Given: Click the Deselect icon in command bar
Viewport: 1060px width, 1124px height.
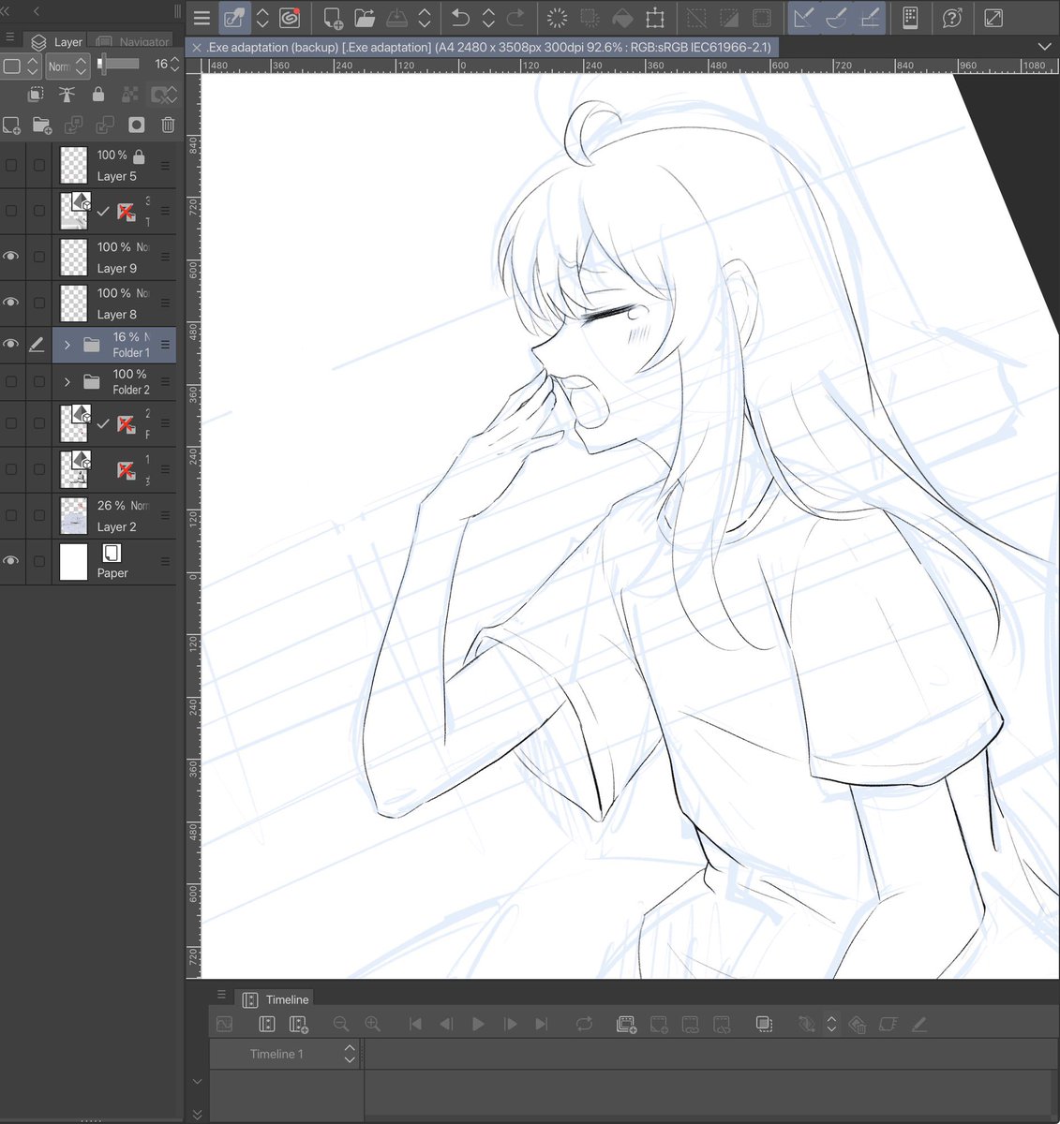Looking at the screenshot, I should click(696, 18).
